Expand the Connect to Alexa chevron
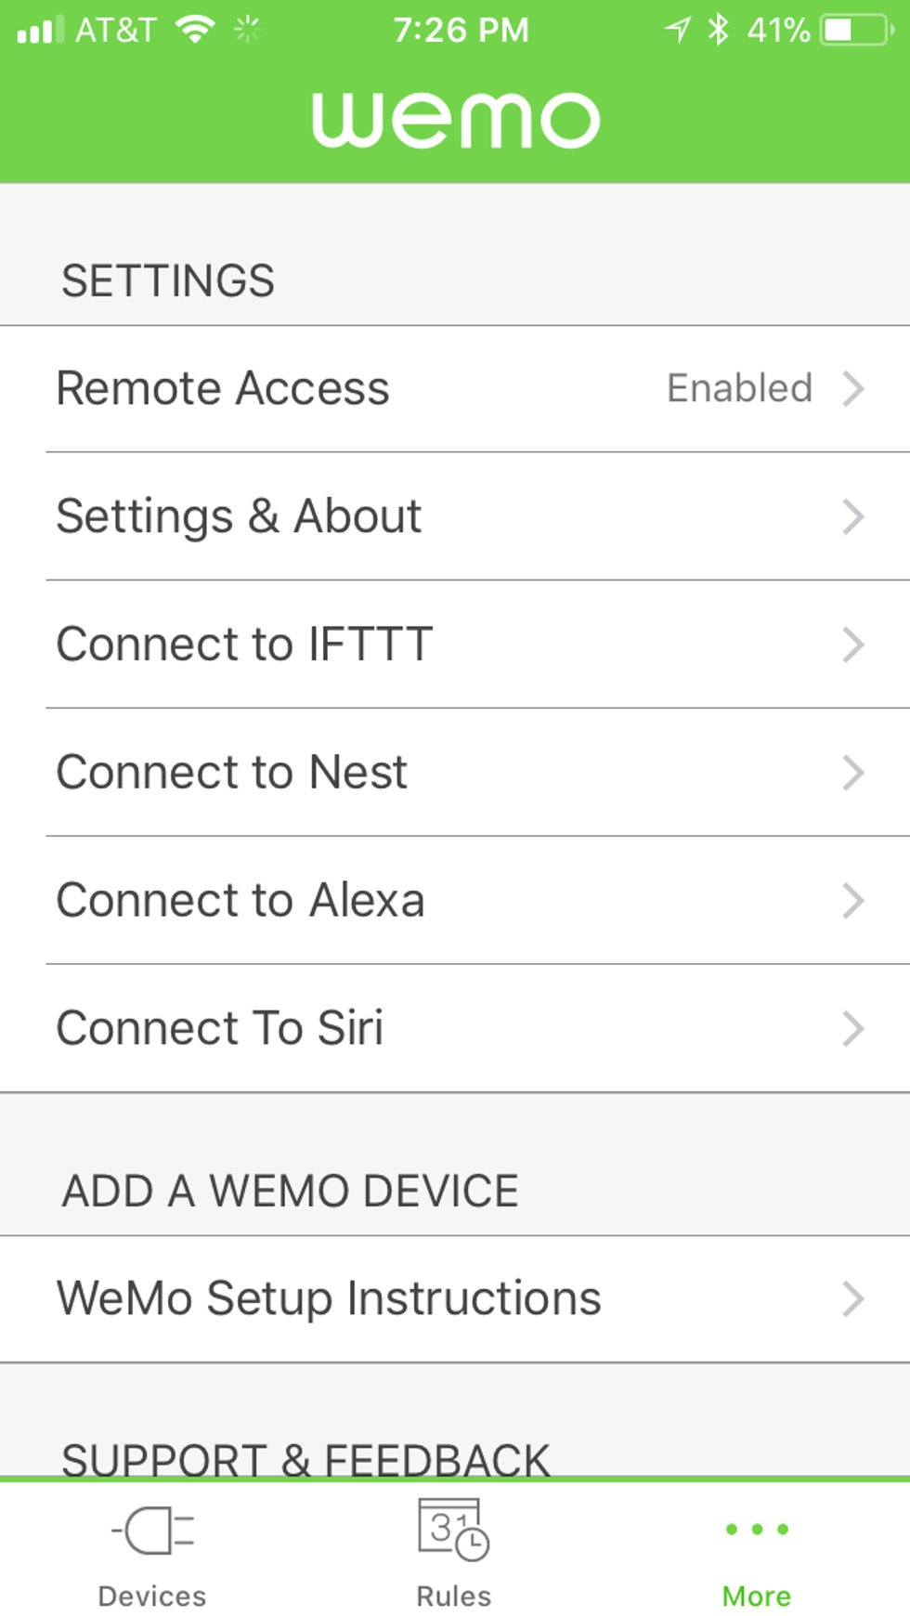This screenshot has height=1616, width=910. tap(853, 901)
